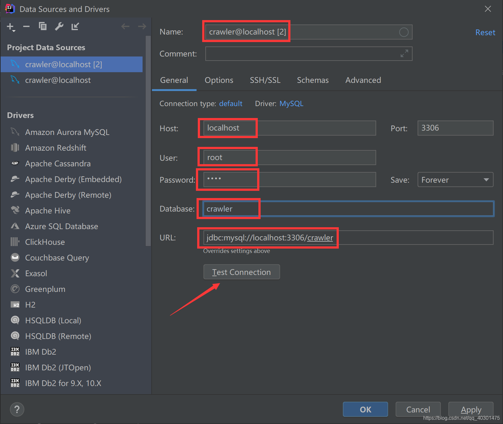This screenshot has width=503, height=424.
Task: Confirm with the OK button
Action: click(x=365, y=409)
